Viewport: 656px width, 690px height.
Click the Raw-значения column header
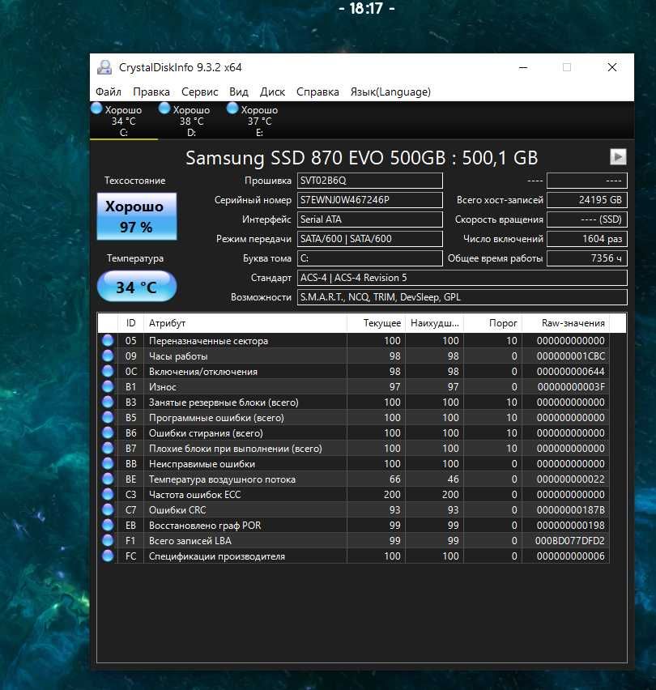tap(566, 323)
